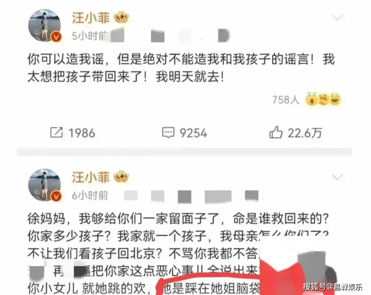Viewport: 371px width, 295px height.
Task: Tap the repost icon with 1986 count
Action: coord(57,133)
